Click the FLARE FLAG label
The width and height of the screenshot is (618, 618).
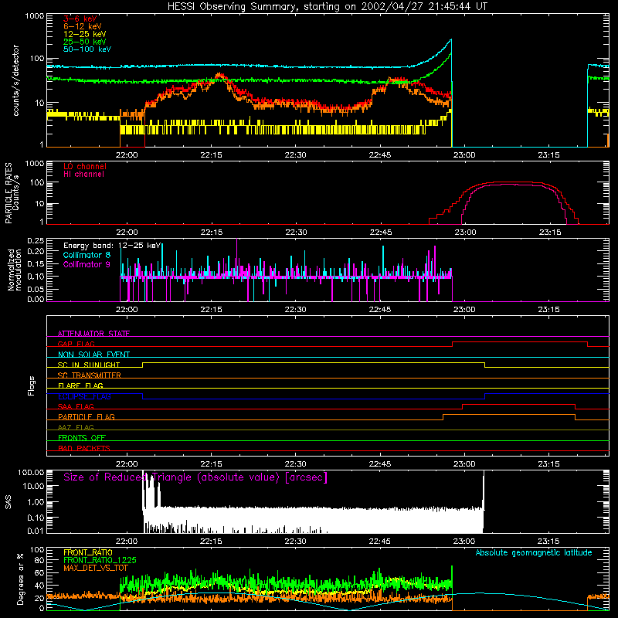(x=80, y=385)
